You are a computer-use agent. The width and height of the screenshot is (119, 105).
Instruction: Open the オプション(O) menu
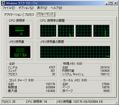(x=26, y=8)
